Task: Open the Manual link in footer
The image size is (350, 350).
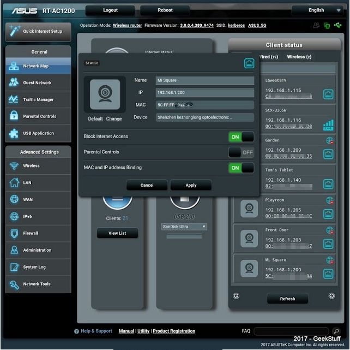Action: point(126,331)
